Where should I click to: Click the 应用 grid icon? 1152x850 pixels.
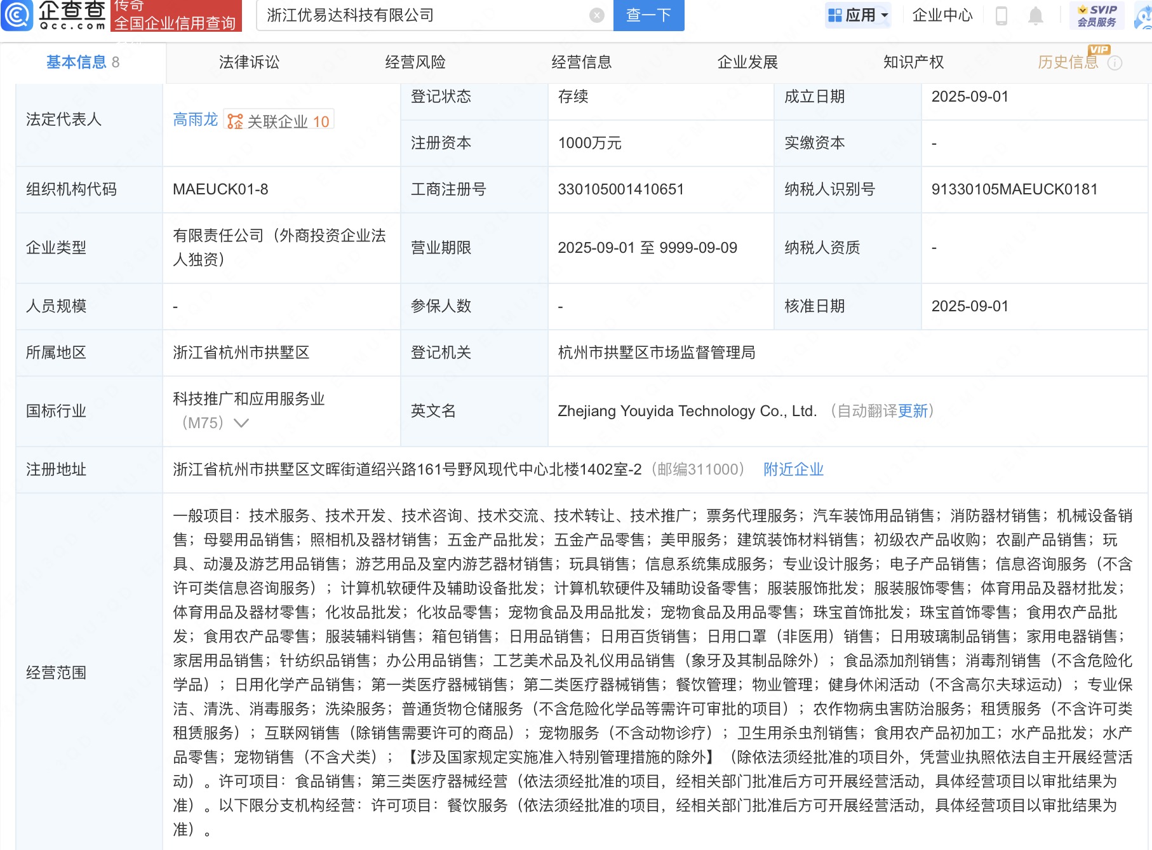[835, 15]
